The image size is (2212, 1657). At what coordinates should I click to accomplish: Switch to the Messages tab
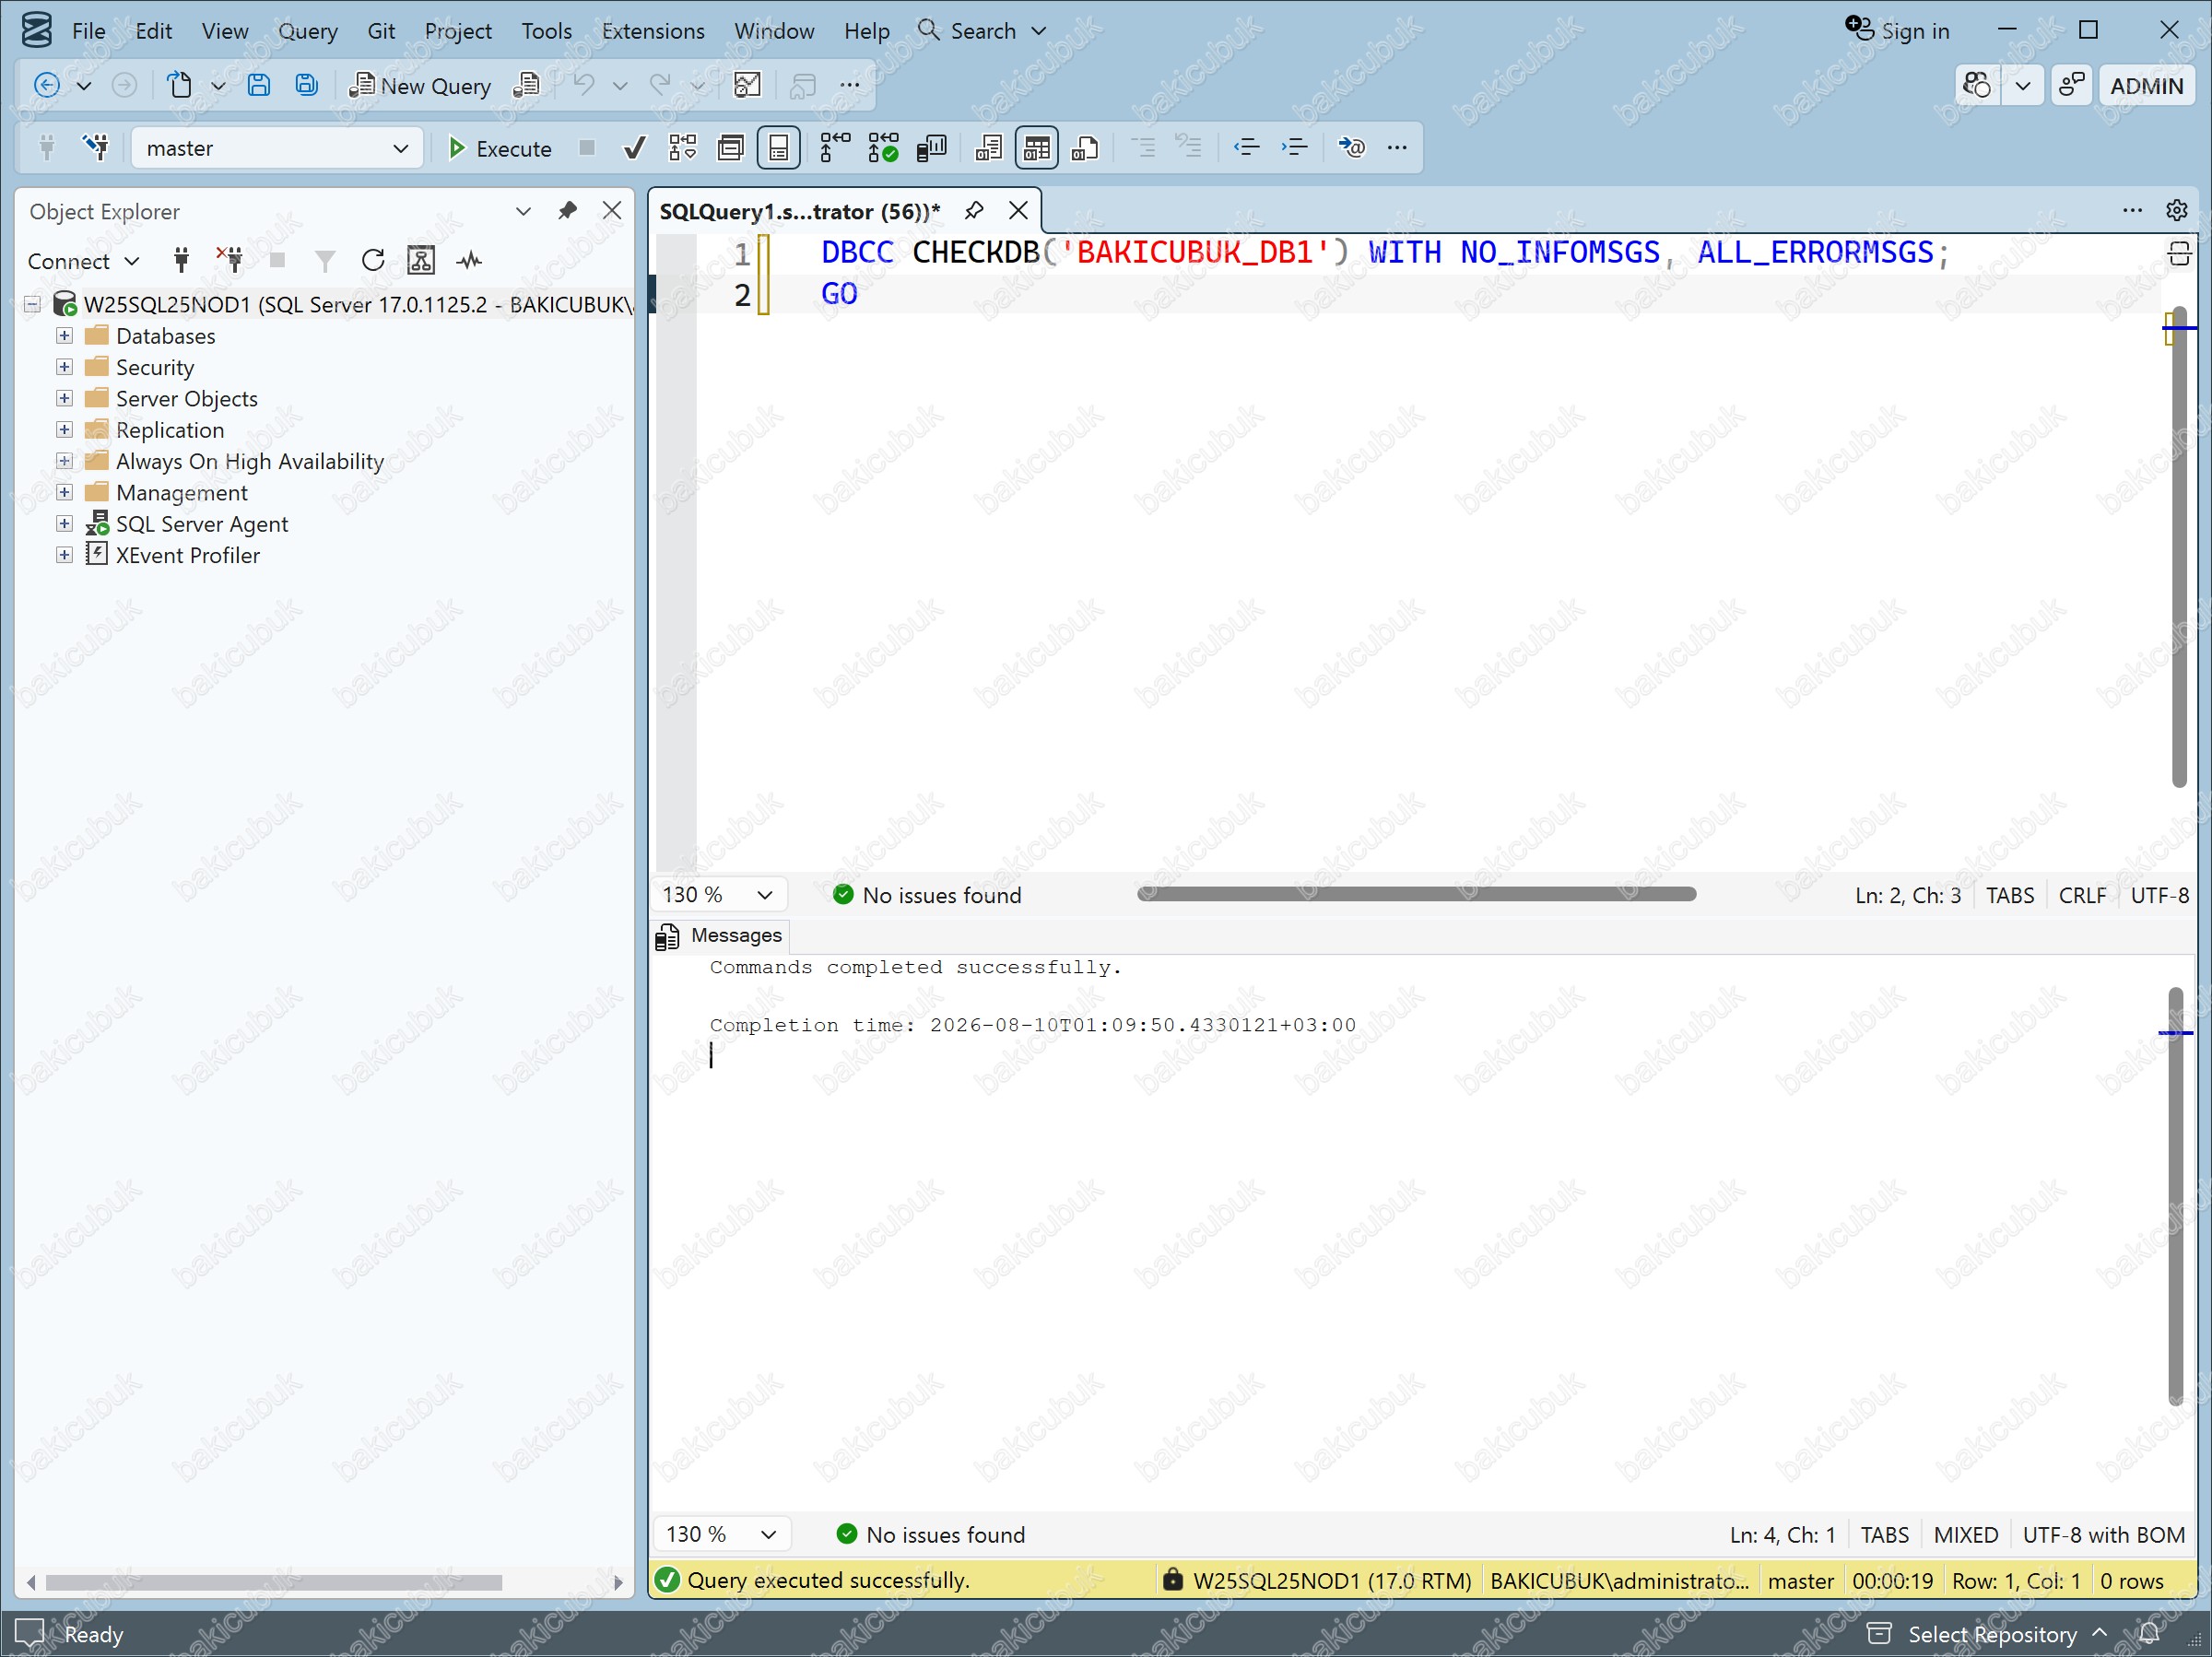[721, 935]
